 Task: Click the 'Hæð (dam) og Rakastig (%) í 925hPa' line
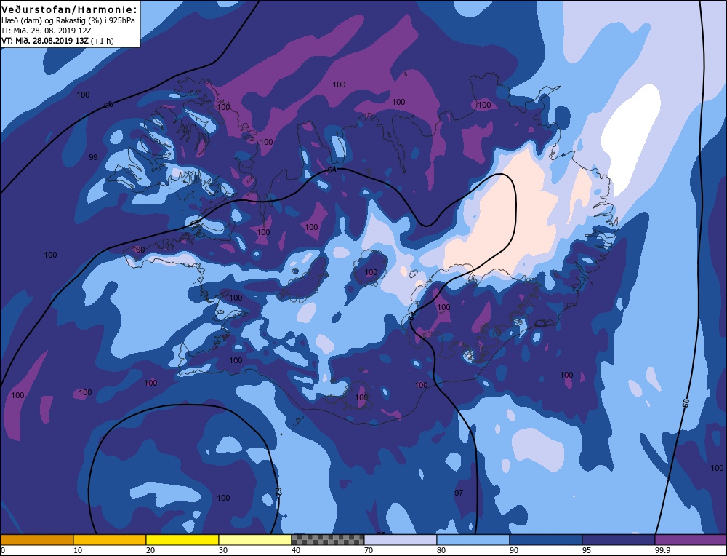[x=68, y=21]
